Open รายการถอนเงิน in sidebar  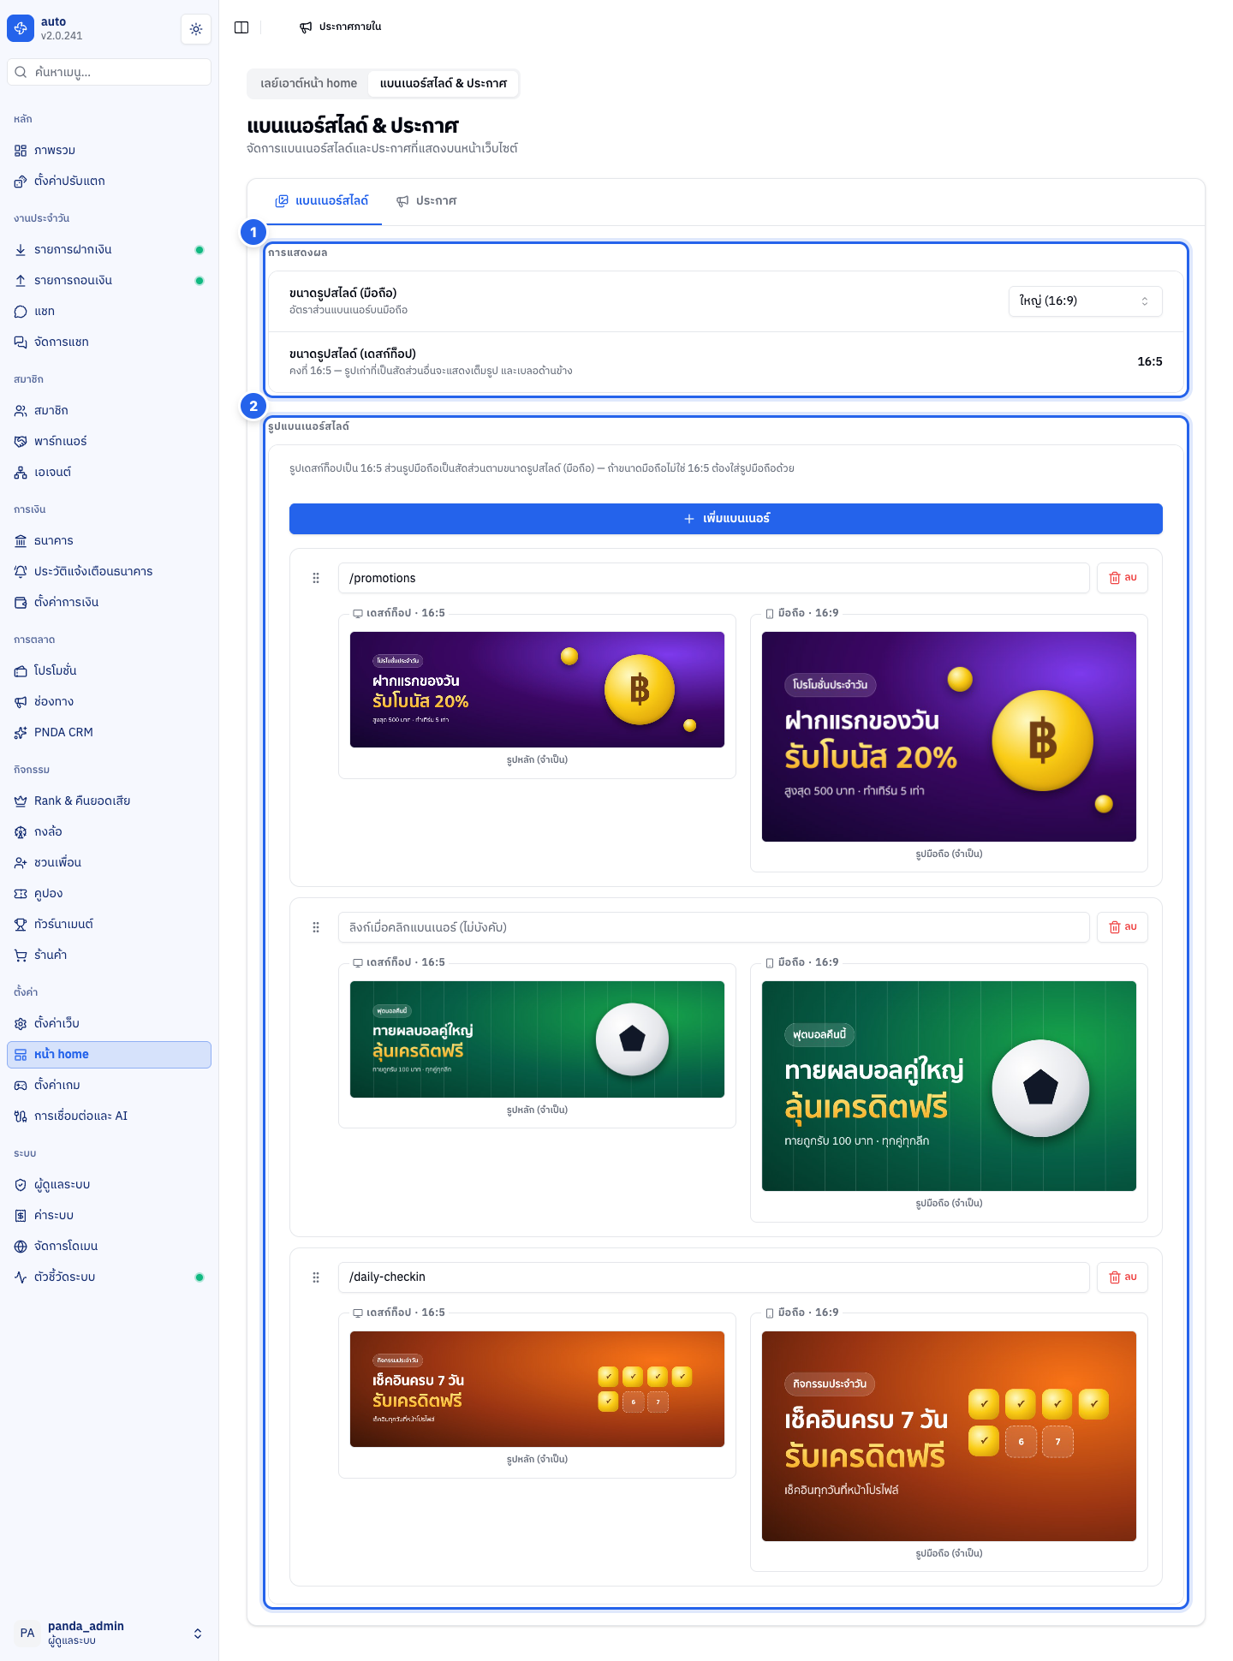point(109,281)
